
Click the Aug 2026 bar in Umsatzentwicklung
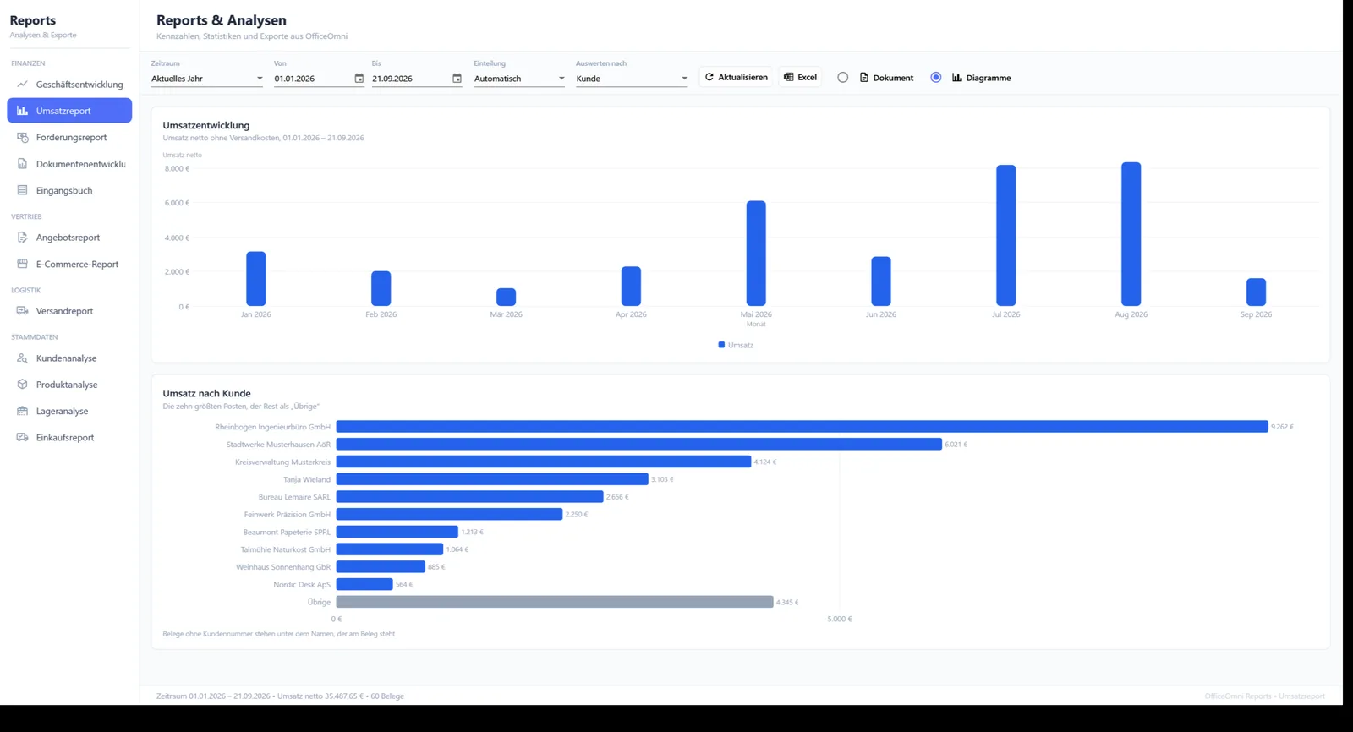[x=1131, y=234]
